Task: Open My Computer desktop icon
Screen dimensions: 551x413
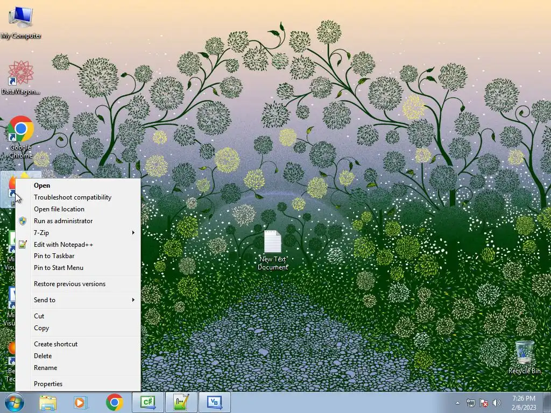Action: 21,22
